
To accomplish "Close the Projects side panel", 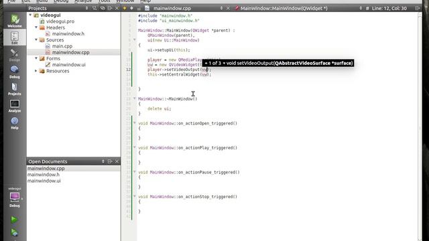I will tap(117, 8).
